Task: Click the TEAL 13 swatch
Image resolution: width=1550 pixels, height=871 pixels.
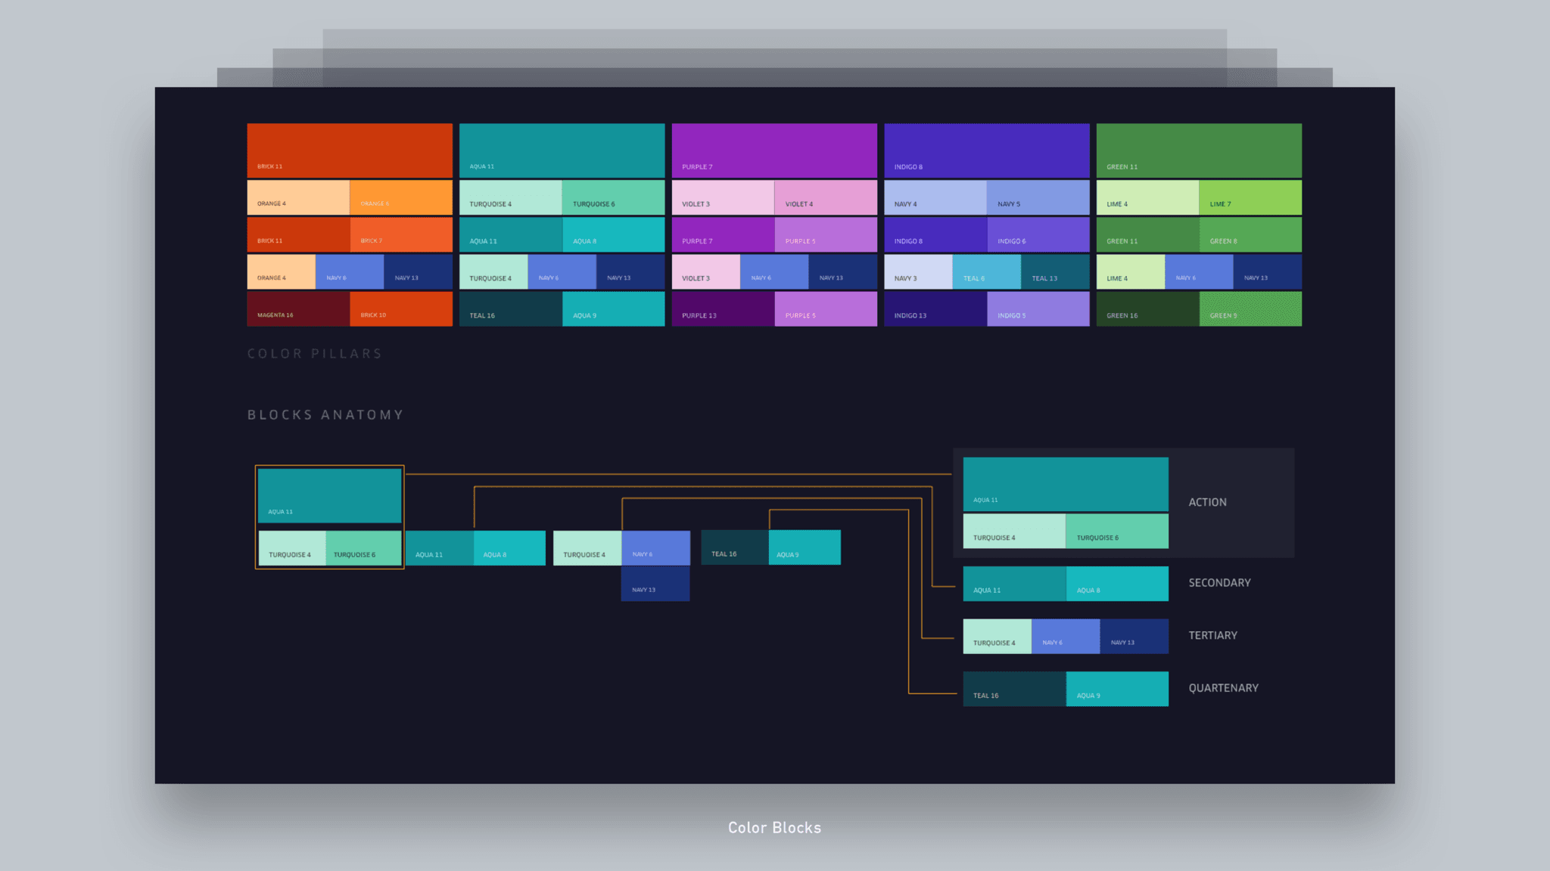Action: (1056, 271)
